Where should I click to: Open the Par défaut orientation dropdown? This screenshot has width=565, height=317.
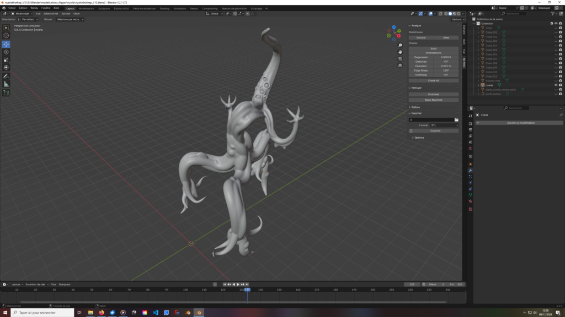28,19
